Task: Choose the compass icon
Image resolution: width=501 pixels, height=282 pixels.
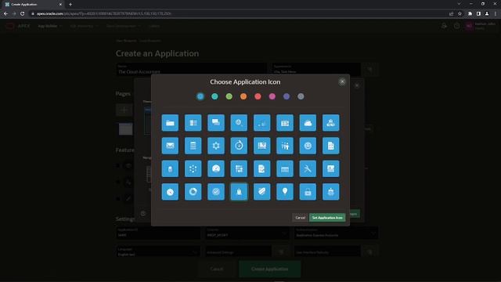Action: point(170,192)
